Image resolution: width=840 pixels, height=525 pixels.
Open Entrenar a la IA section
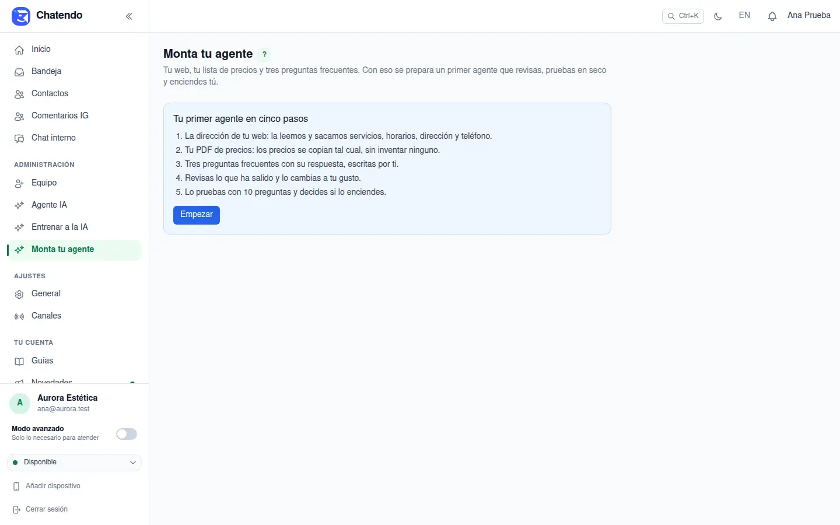click(x=75, y=227)
